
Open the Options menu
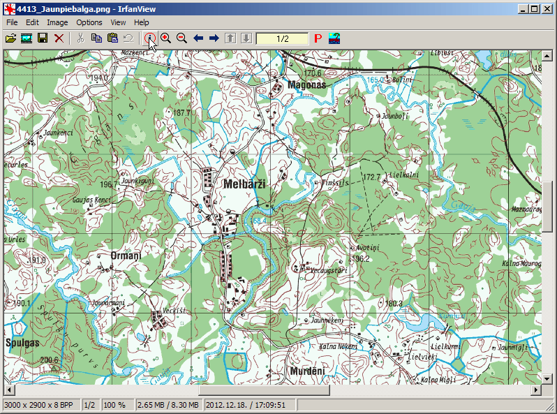[x=89, y=22]
